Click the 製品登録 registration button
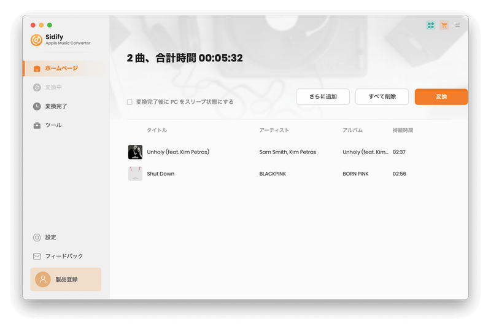This screenshot has height=329, width=491. pos(66,279)
